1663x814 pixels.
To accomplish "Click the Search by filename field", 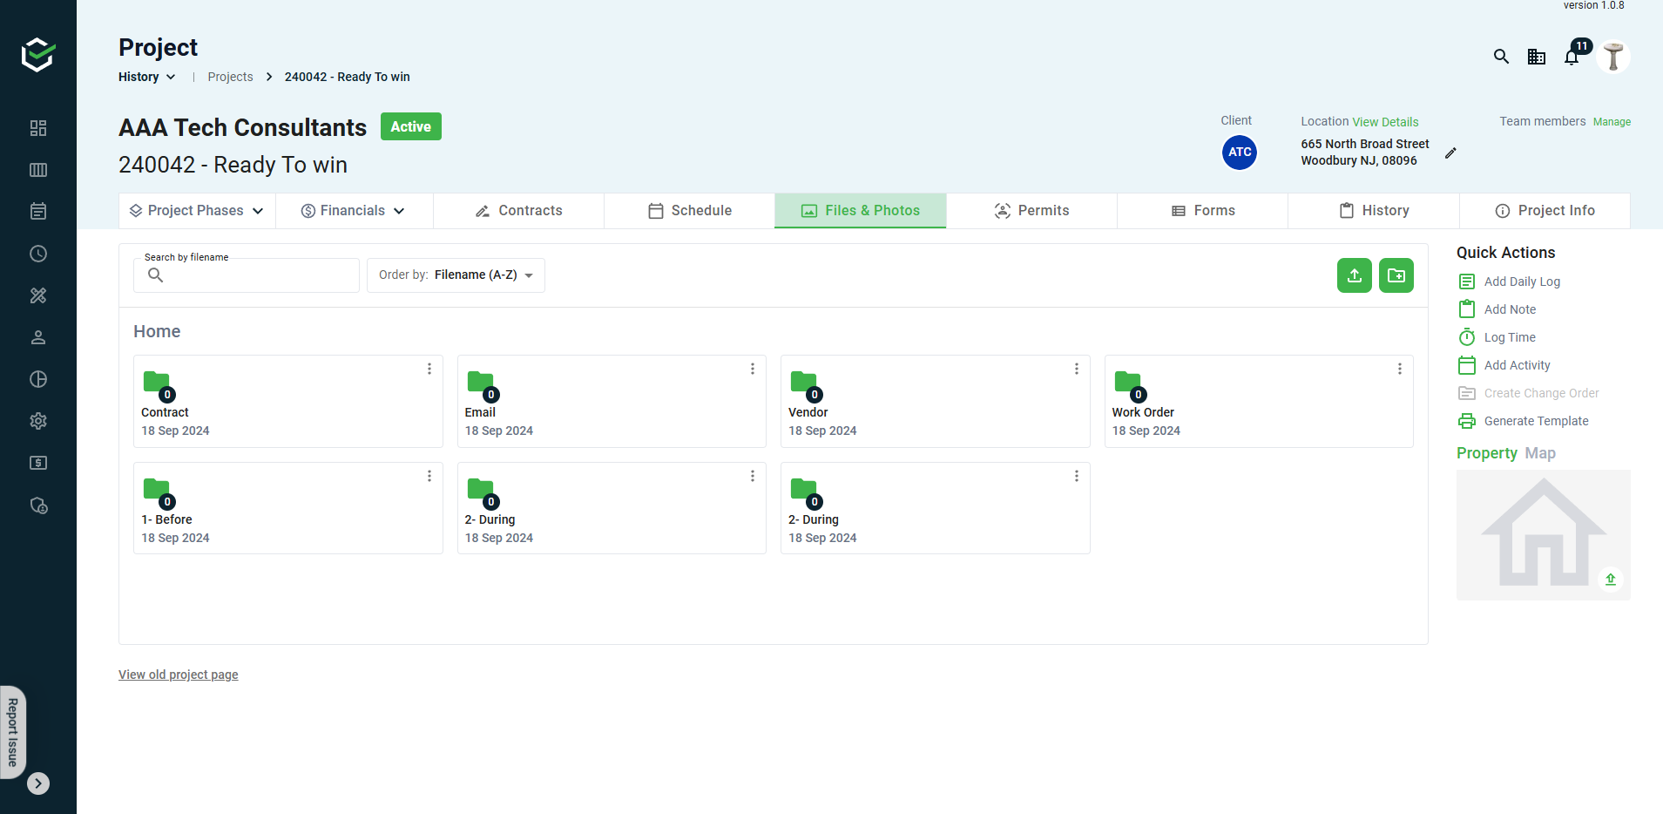I will [x=247, y=275].
